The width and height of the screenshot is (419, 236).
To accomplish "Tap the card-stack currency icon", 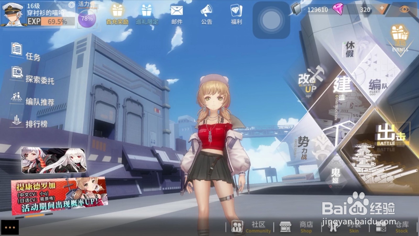I will pos(297,9).
